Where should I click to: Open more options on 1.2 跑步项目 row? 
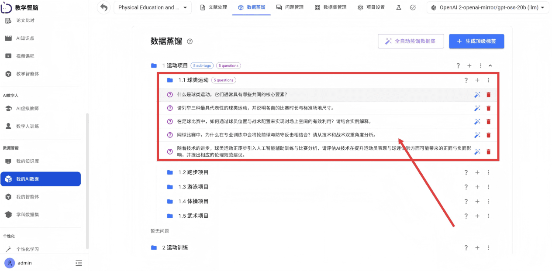(489, 172)
